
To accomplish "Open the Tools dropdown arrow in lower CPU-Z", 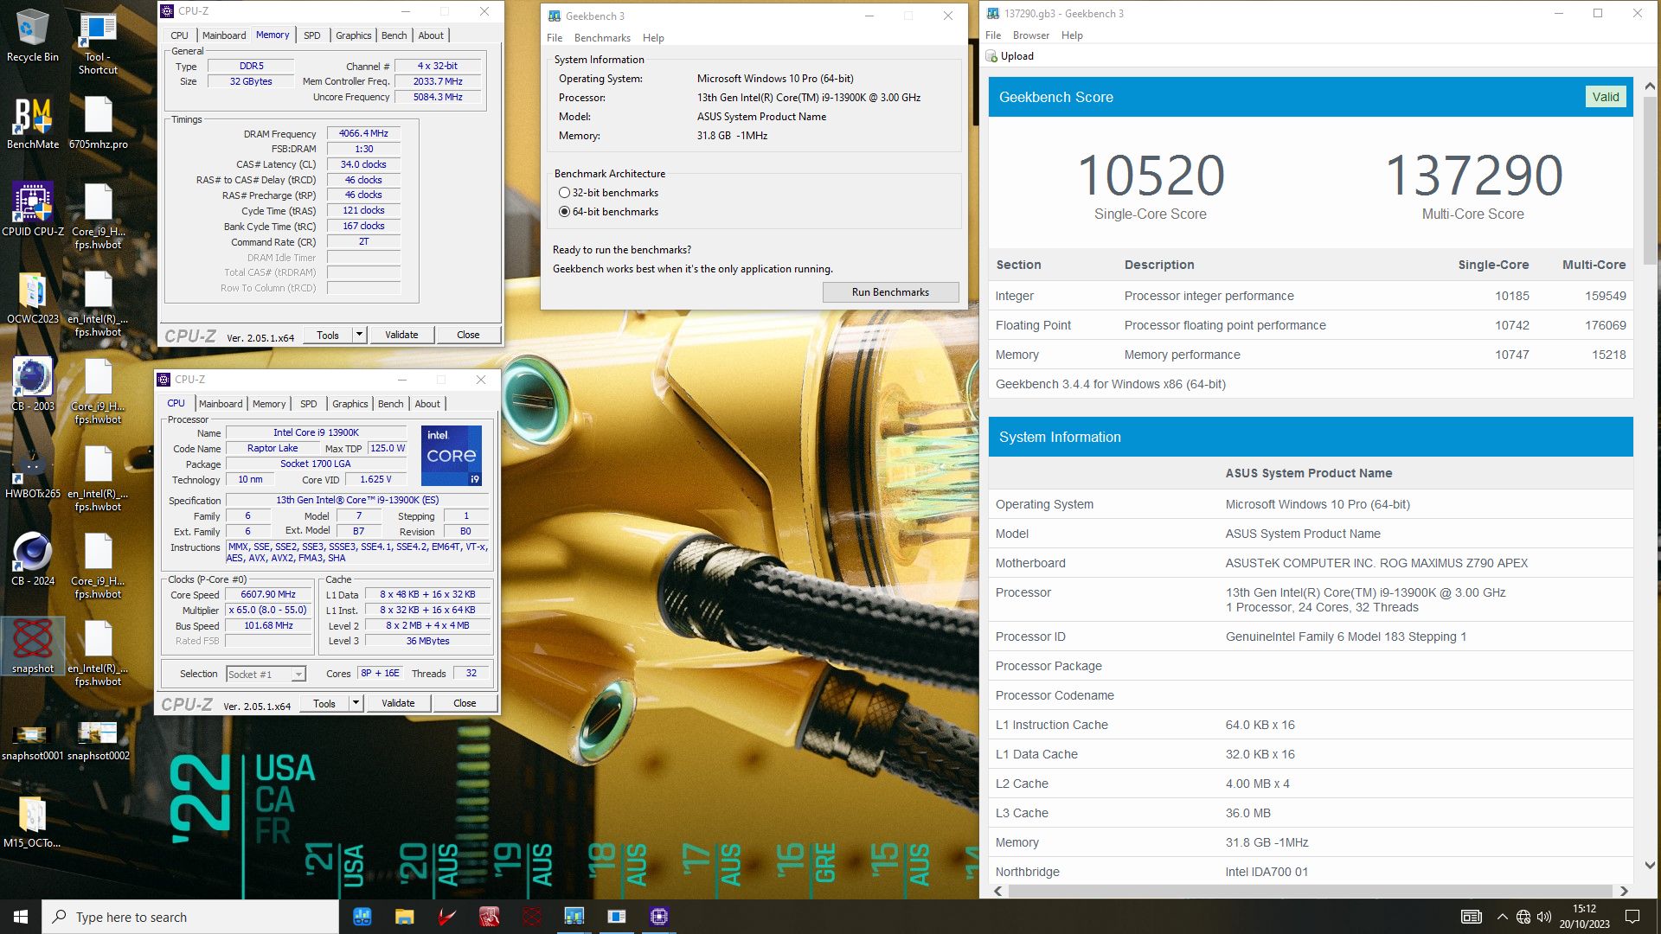I will click(x=356, y=703).
